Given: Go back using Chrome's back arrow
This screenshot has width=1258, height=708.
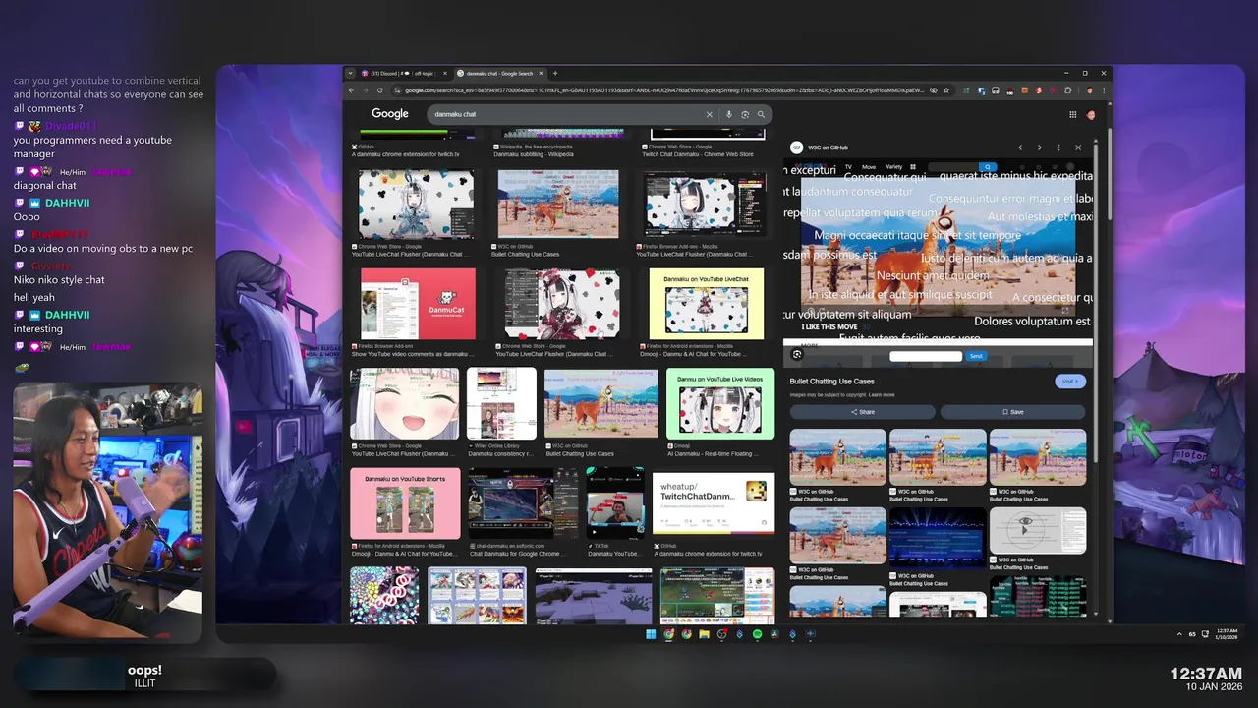Looking at the screenshot, I should (353, 90).
